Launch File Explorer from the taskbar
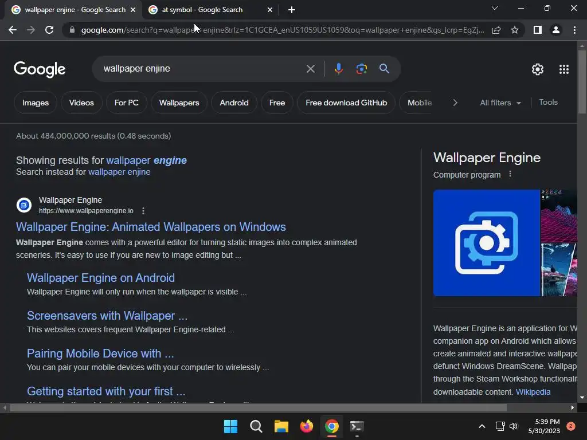This screenshot has height=440, width=587. pos(281,426)
